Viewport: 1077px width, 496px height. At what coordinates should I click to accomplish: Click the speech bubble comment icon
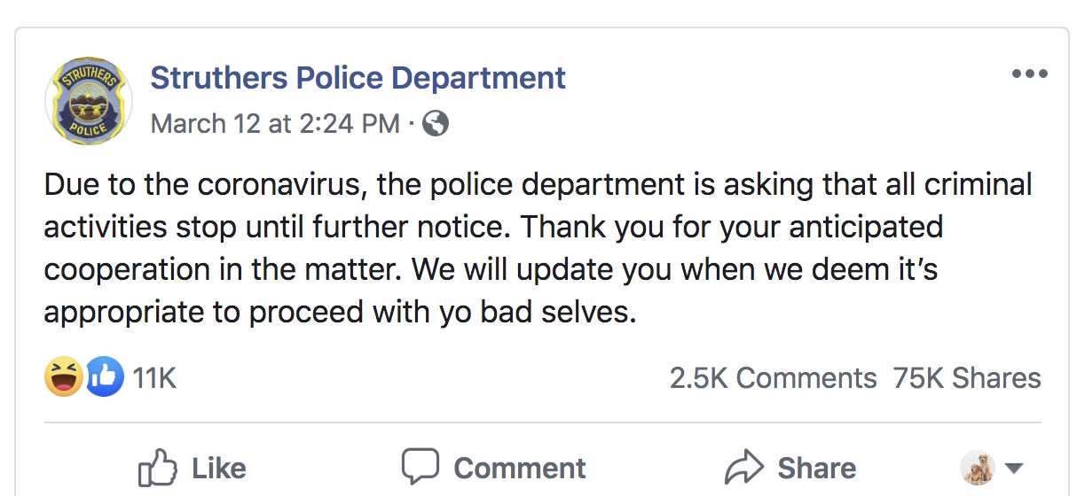[x=420, y=467]
